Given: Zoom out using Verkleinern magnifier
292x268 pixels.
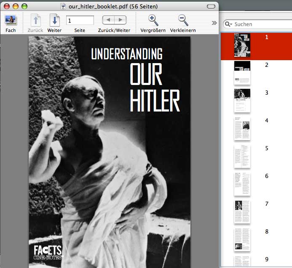Looking at the screenshot, I should tap(182, 20).
